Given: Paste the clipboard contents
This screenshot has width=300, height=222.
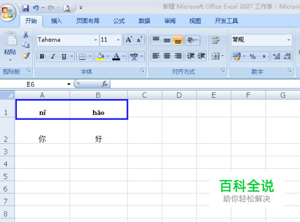Looking at the screenshot, I should click(x=10, y=38).
